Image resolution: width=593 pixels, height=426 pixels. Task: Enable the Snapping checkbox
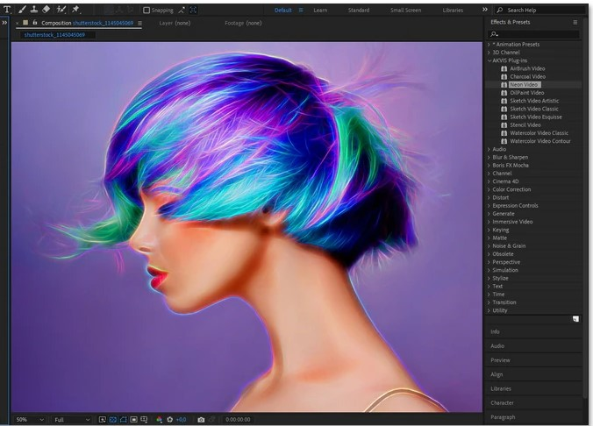click(x=146, y=11)
